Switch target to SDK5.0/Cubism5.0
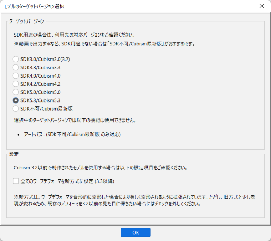Screen dimensions: 271x241 point(16,92)
